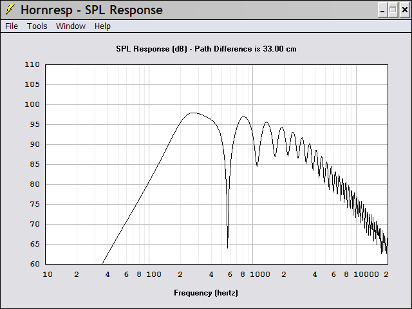The image size is (412, 309).
Task: Click the Hornresp lightning bolt icon
Action: point(10,10)
